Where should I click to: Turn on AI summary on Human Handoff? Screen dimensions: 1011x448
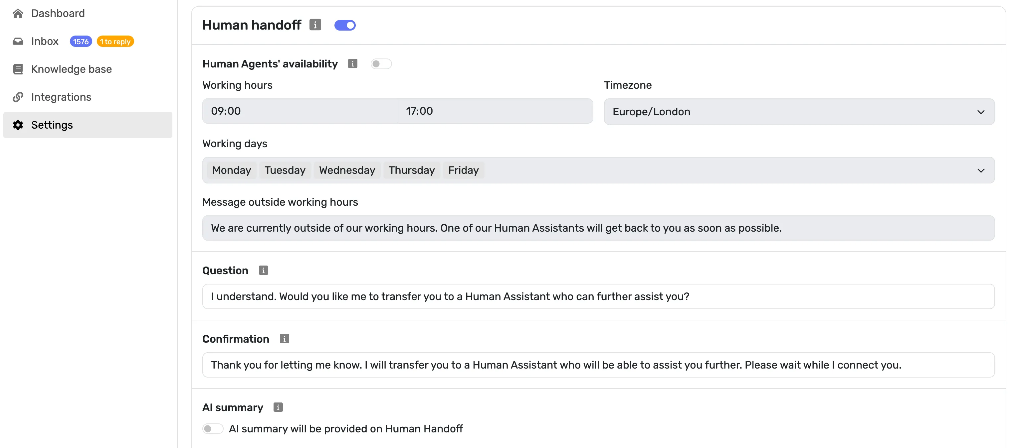tap(213, 428)
